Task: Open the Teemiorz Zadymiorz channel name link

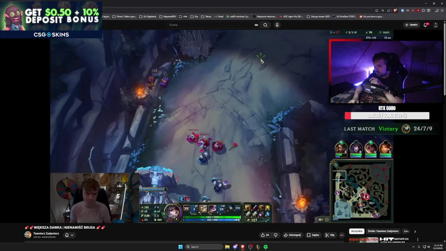Action: click(46, 233)
